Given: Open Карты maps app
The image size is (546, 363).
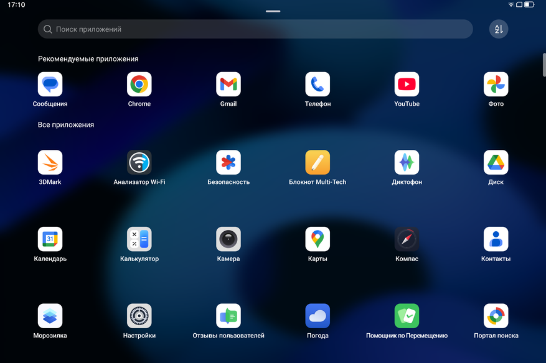Looking at the screenshot, I should (318, 239).
